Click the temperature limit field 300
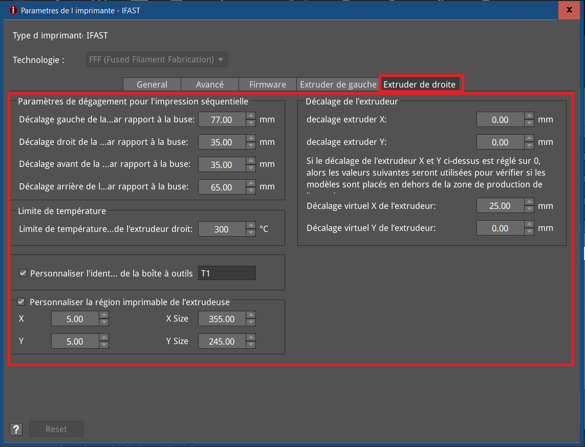 pos(222,229)
